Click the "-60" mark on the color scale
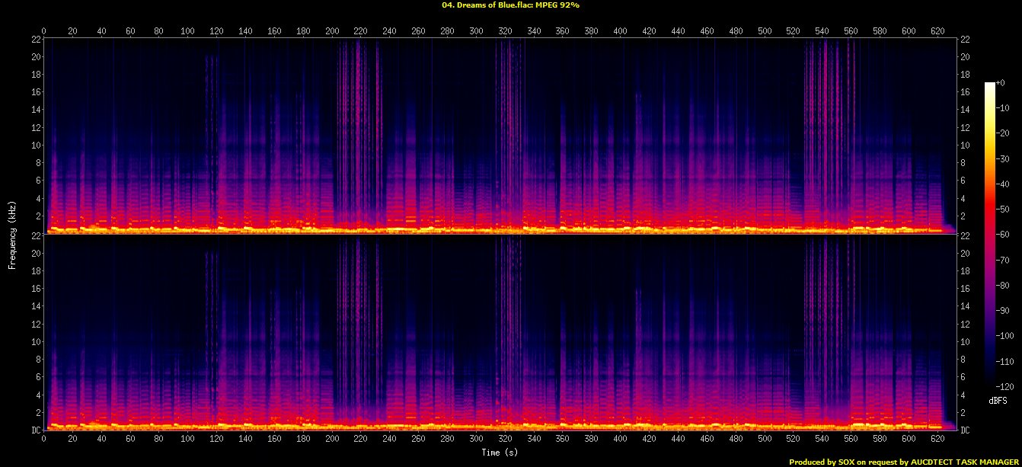Viewport: 1022px width, 467px height. (x=1004, y=234)
